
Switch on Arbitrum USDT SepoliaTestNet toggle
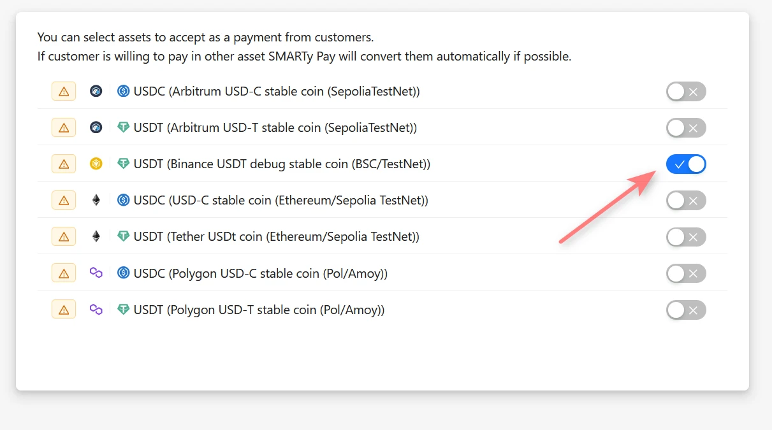(x=686, y=127)
